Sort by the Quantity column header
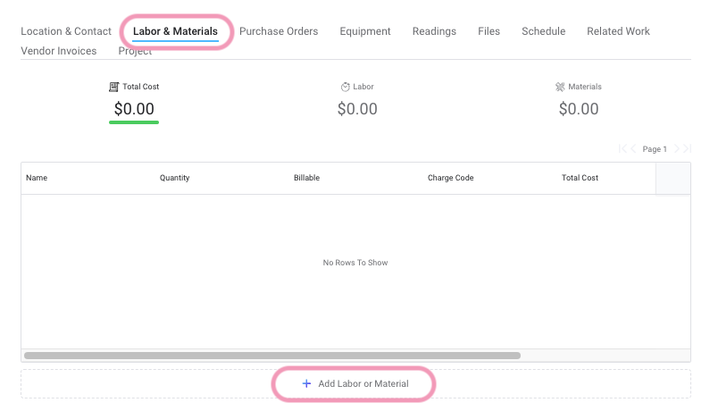Viewport: 710px width, 411px height. click(175, 178)
